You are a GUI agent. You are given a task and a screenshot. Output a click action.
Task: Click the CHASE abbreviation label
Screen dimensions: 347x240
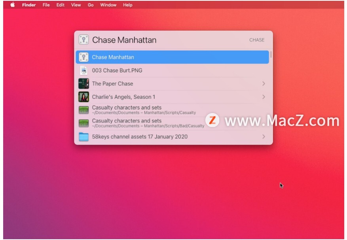pyautogui.click(x=257, y=40)
